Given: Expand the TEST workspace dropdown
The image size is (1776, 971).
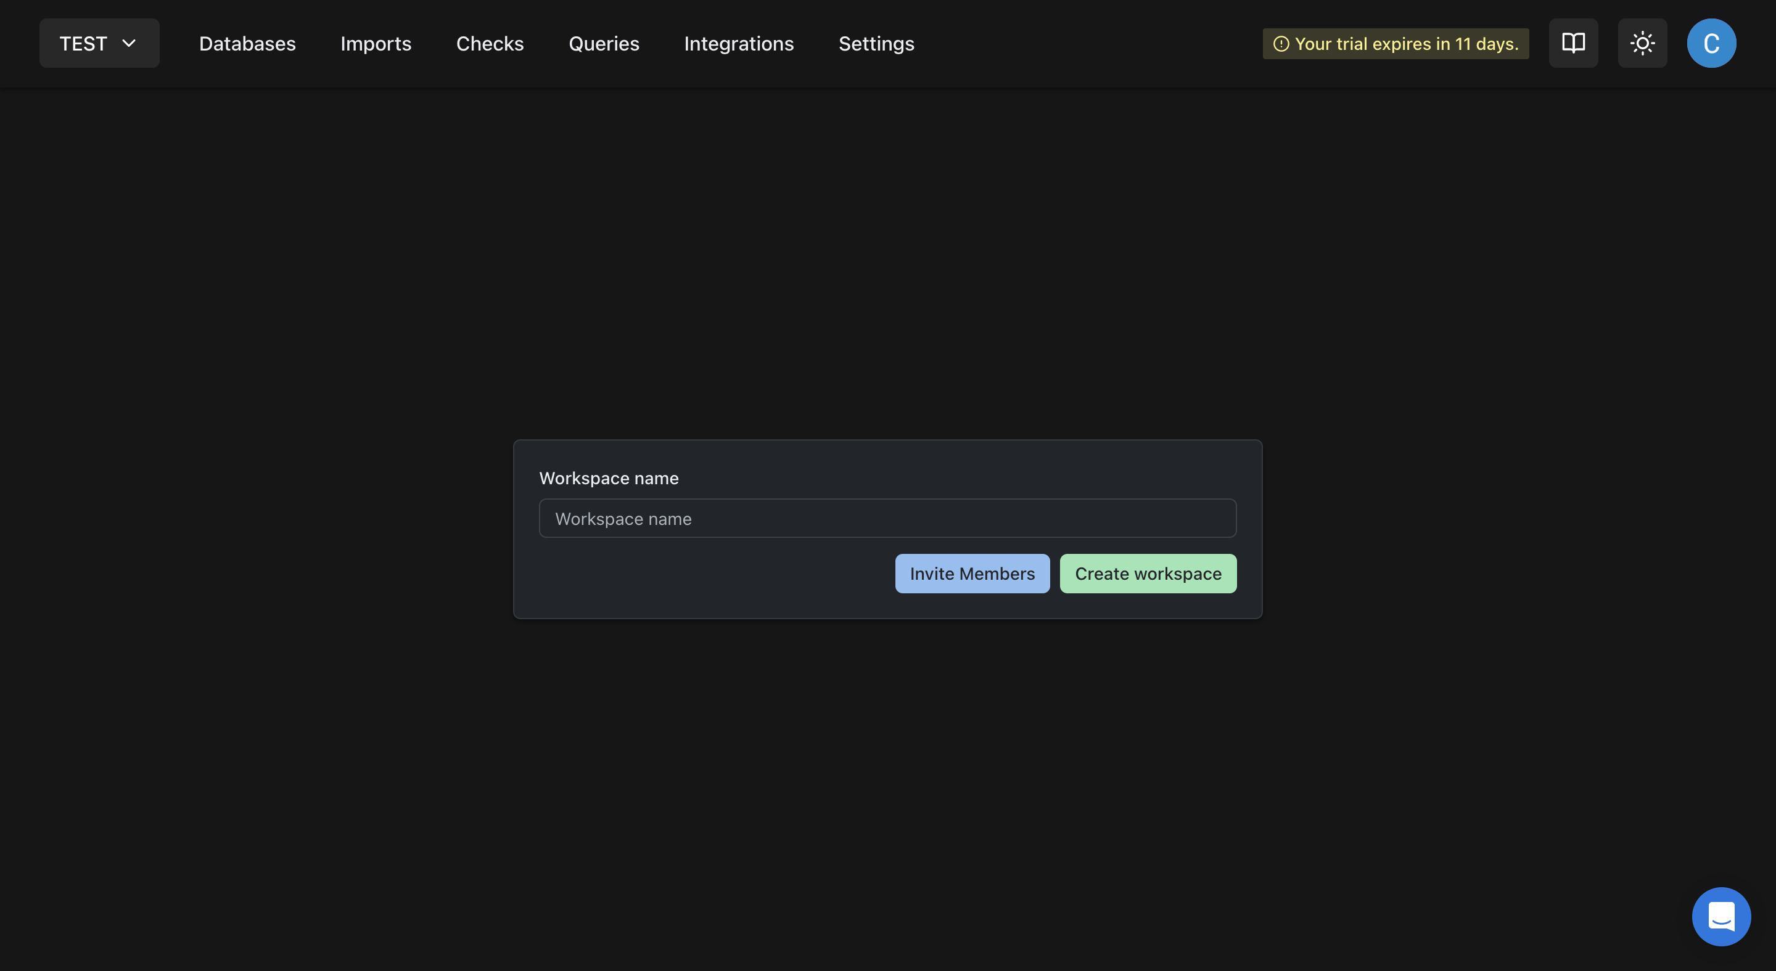Looking at the screenshot, I should coord(99,43).
